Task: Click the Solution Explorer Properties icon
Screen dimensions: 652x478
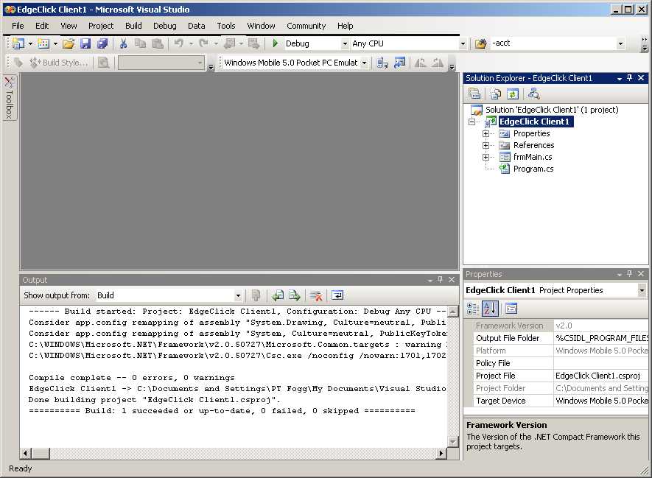Action: click(474, 94)
